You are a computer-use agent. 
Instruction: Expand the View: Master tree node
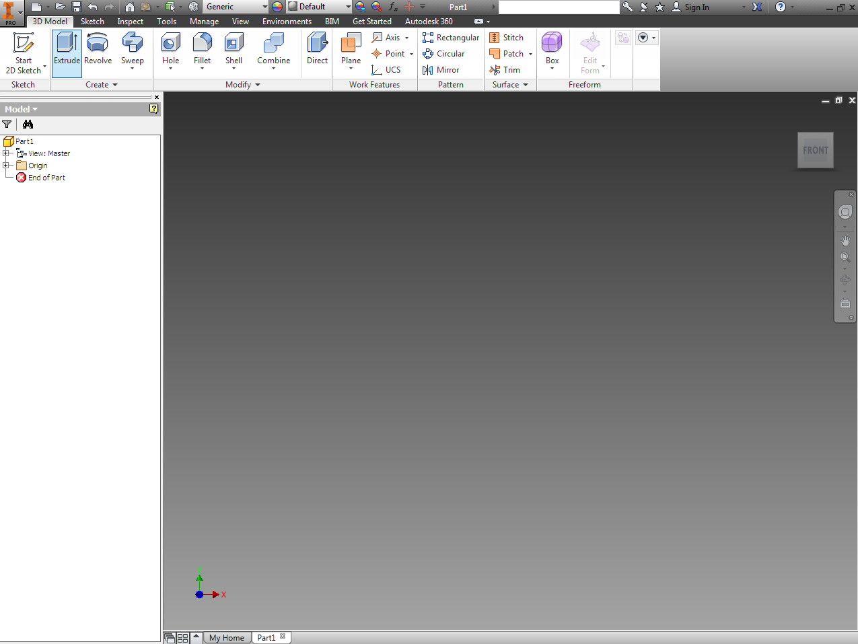click(x=7, y=153)
